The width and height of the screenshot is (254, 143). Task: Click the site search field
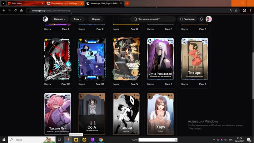point(153,19)
